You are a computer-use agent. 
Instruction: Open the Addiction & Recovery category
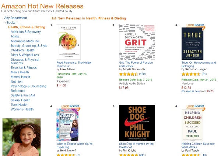point(26,32)
